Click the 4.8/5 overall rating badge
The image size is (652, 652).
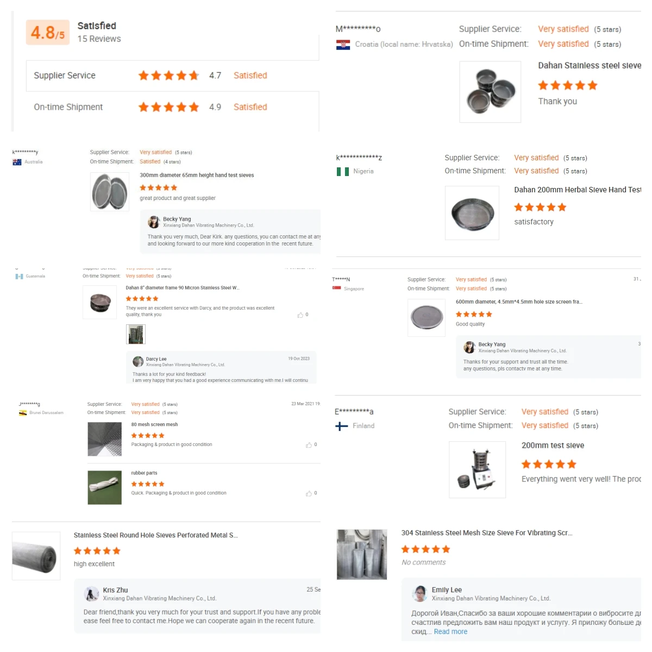pos(48,33)
